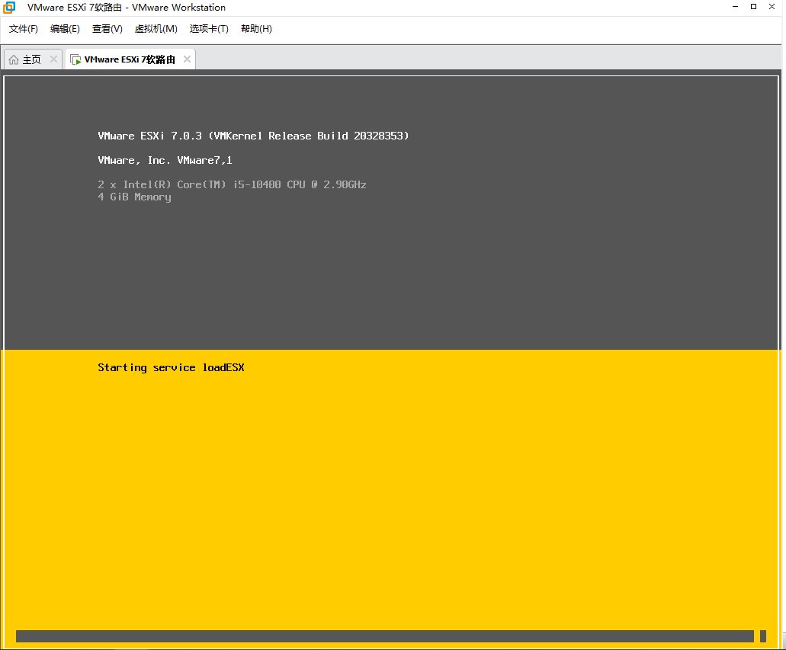Click the VMware Workstation title bar icon
Image resolution: width=786 pixels, height=650 pixels.
(9, 8)
